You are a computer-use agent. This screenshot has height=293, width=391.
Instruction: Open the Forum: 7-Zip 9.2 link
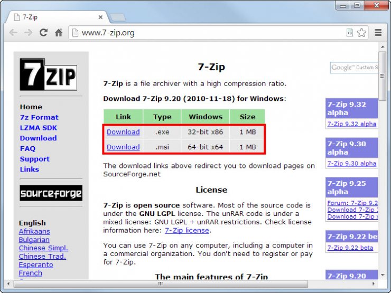pyautogui.click(x=352, y=203)
